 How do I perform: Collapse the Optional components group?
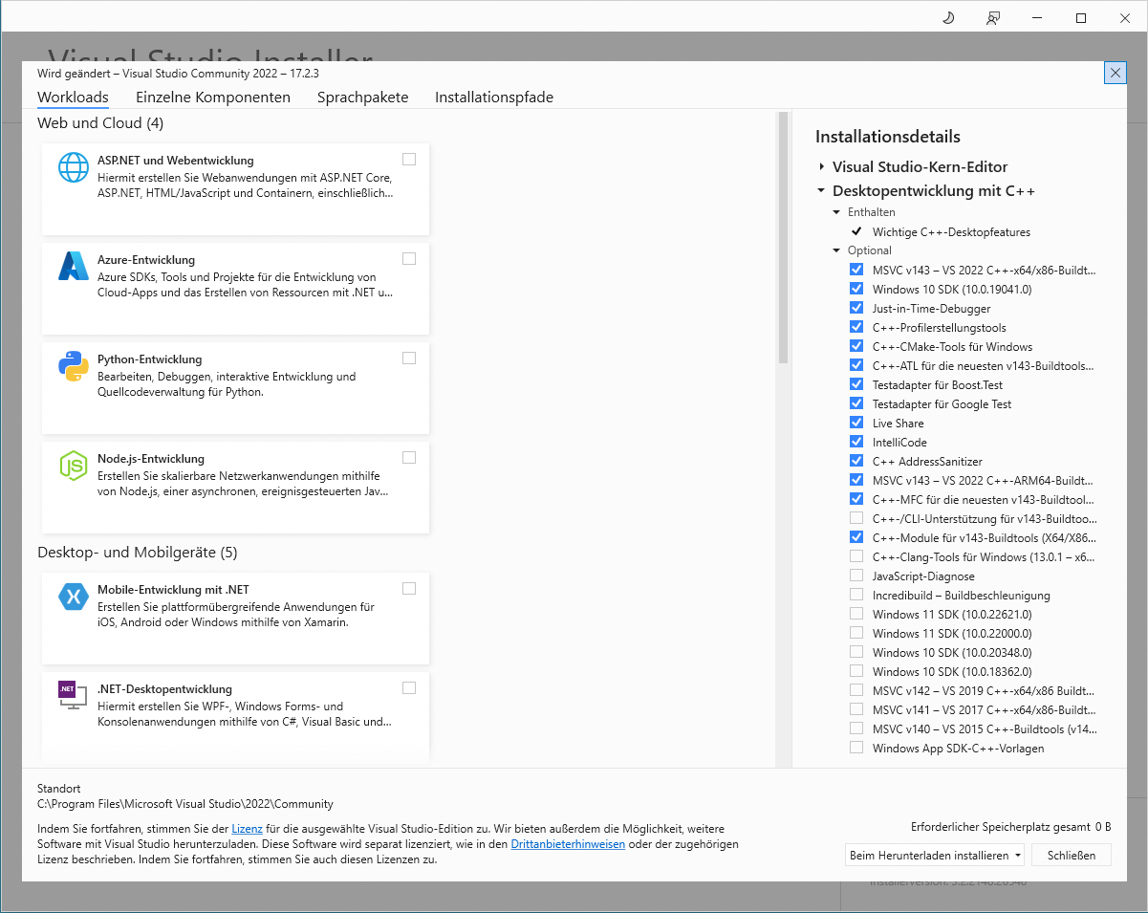coord(836,250)
